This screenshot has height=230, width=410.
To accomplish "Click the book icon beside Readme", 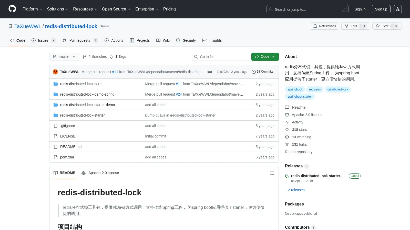I will click(x=287, y=107).
